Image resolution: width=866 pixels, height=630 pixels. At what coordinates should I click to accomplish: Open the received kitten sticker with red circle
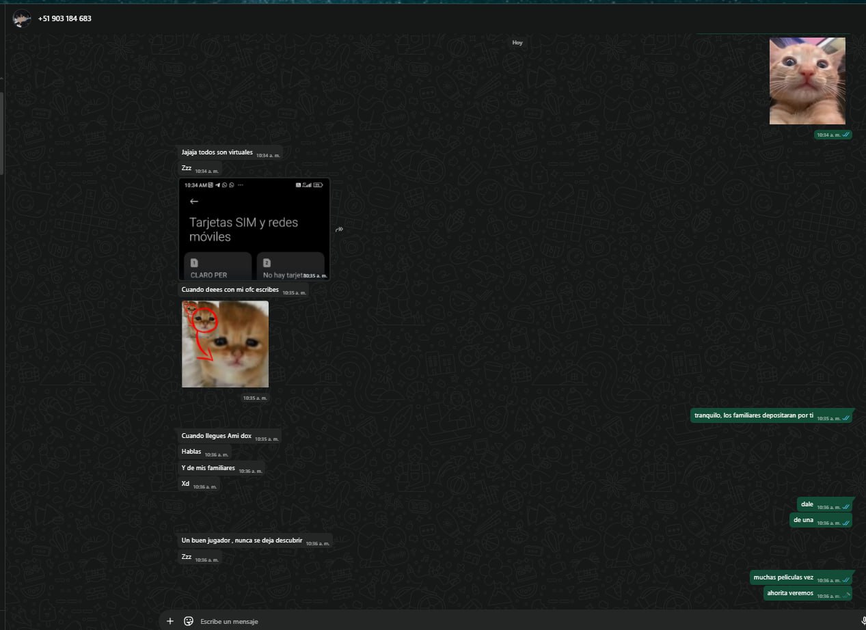click(x=225, y=344)
